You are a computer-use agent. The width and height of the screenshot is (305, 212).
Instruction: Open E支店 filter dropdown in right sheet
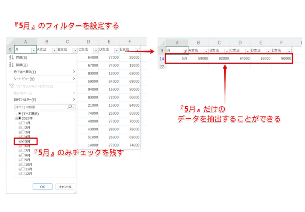(289, 51)
